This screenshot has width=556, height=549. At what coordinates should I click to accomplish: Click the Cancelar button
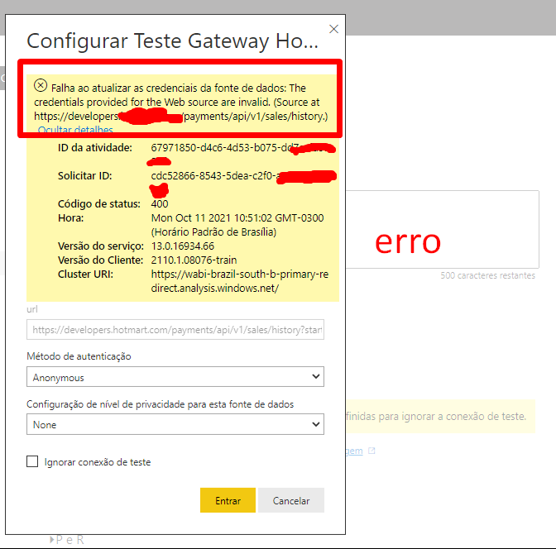click(x=291, y=500)
